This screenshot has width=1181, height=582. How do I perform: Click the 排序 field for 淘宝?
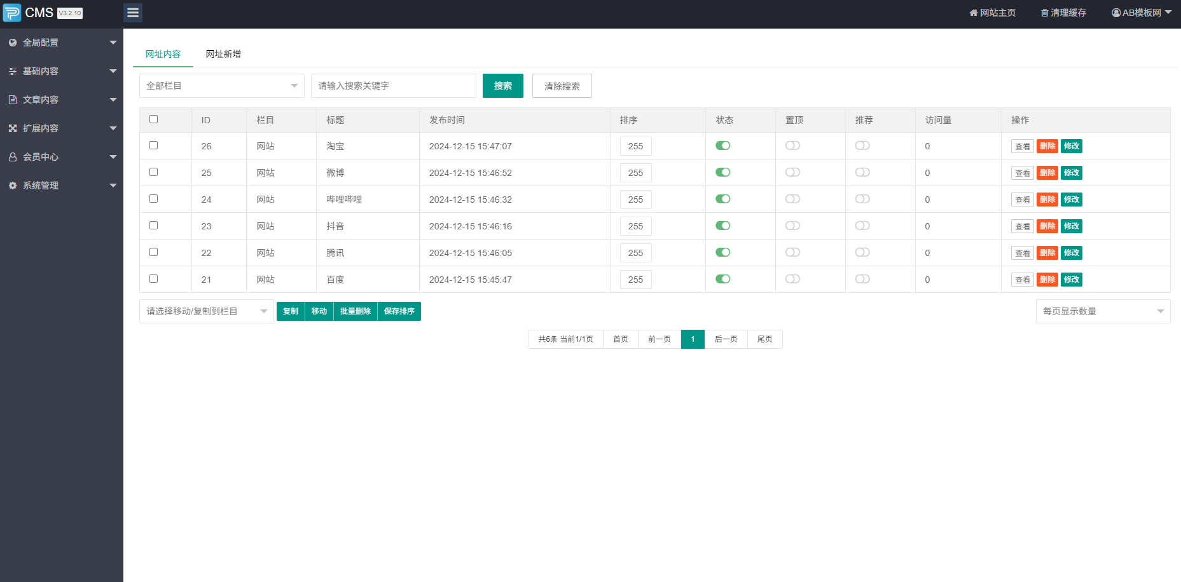click(636, 146)
